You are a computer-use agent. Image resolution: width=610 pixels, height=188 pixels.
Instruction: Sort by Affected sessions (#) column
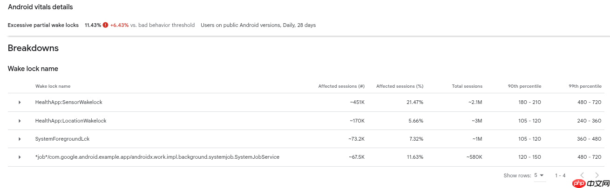341,86
